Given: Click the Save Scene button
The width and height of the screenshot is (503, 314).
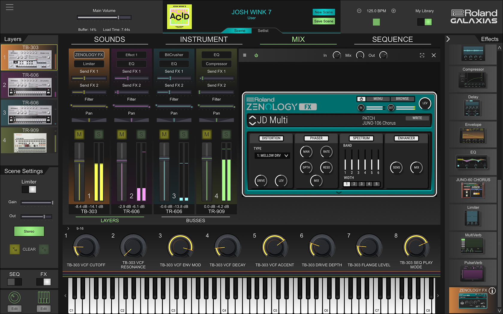Looking at the screenshot, I should tap(324, 21).
